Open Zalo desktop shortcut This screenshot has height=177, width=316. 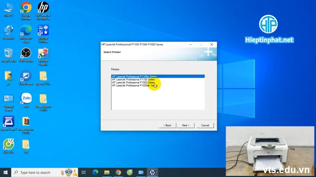pyautogui.click(x=26, y=100)
